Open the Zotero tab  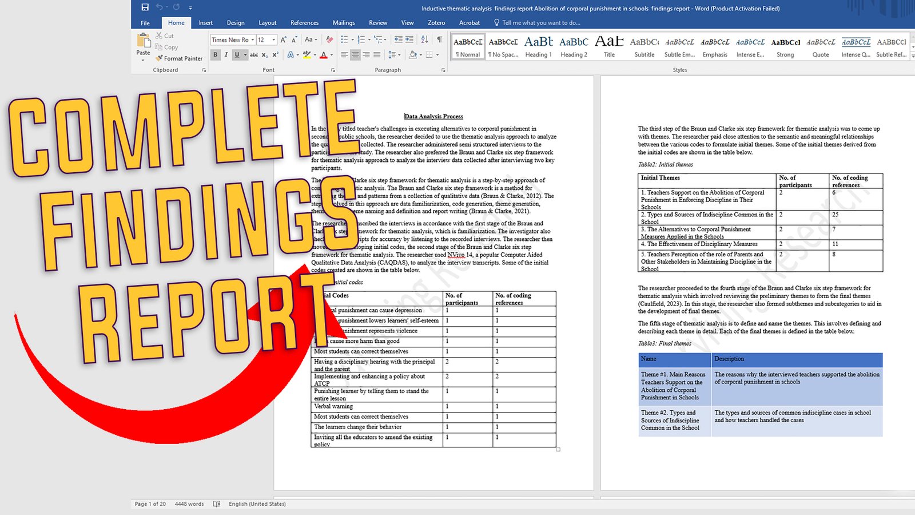pyautogui.click(x=436, y=23)
